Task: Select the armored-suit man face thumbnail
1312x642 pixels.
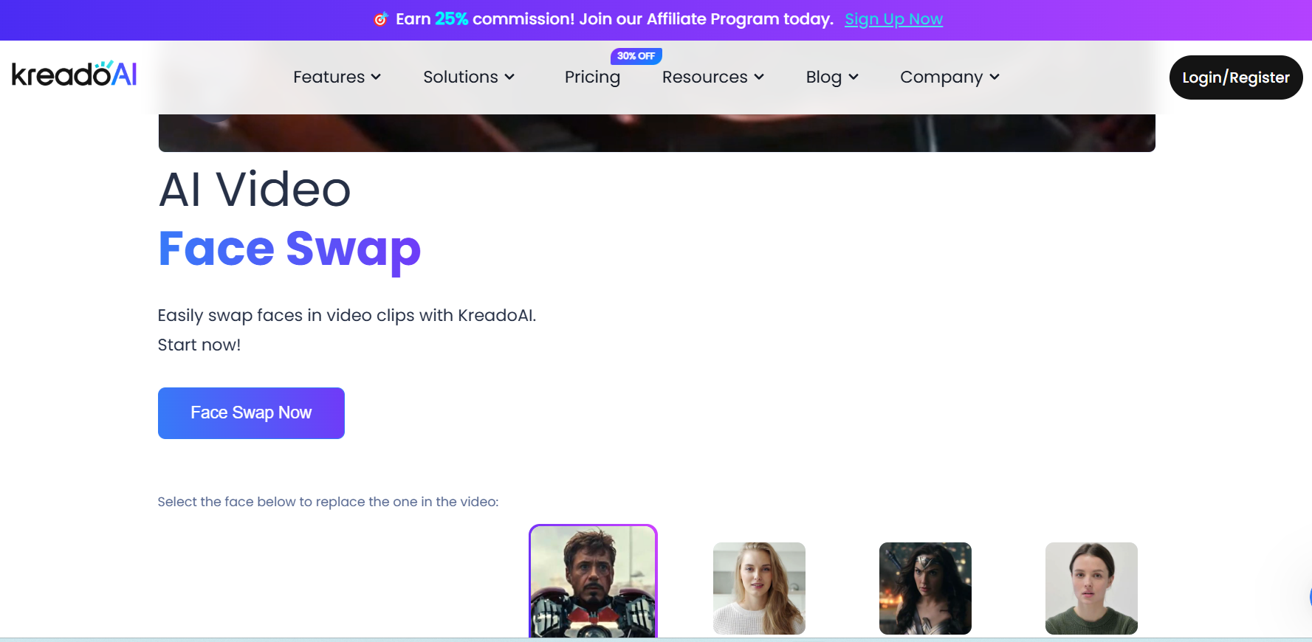Action: [x=593, y=581]
